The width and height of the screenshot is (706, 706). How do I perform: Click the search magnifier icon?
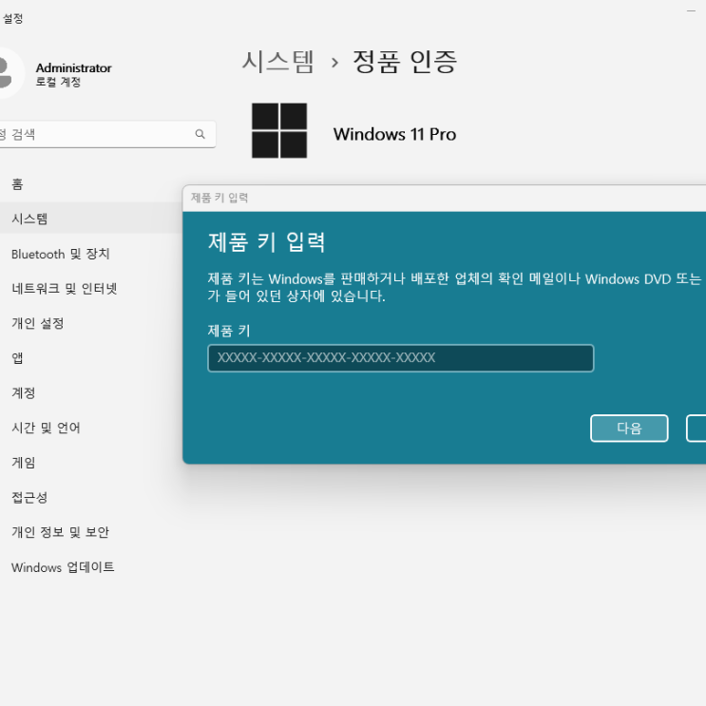(x=200, y=134)
